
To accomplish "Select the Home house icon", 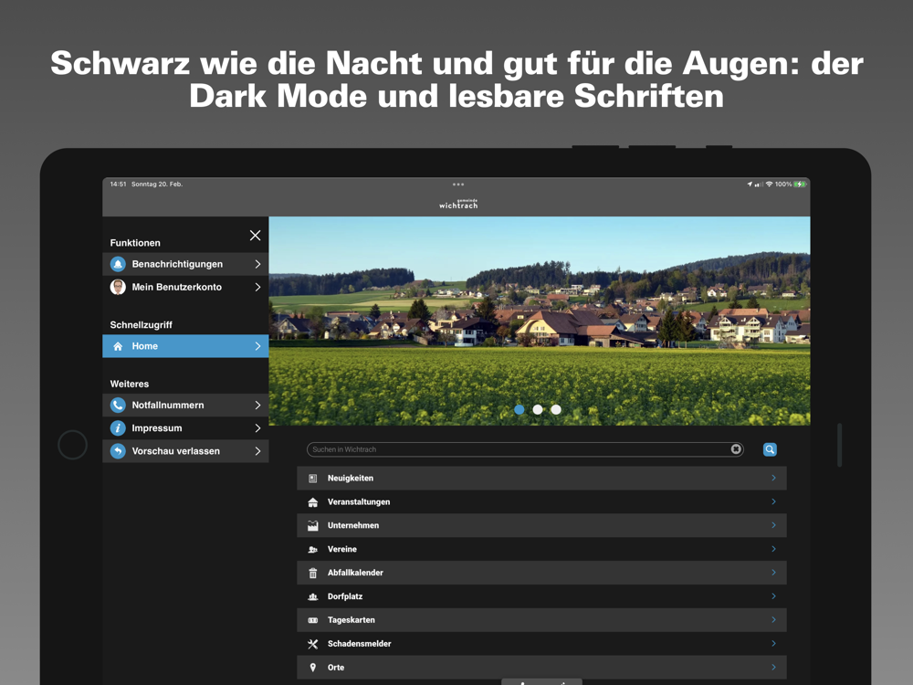I will [x=118, y=346].
